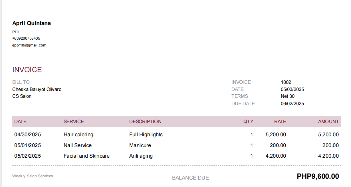Click the epor18@gmail.com email address

coord(29,45)
